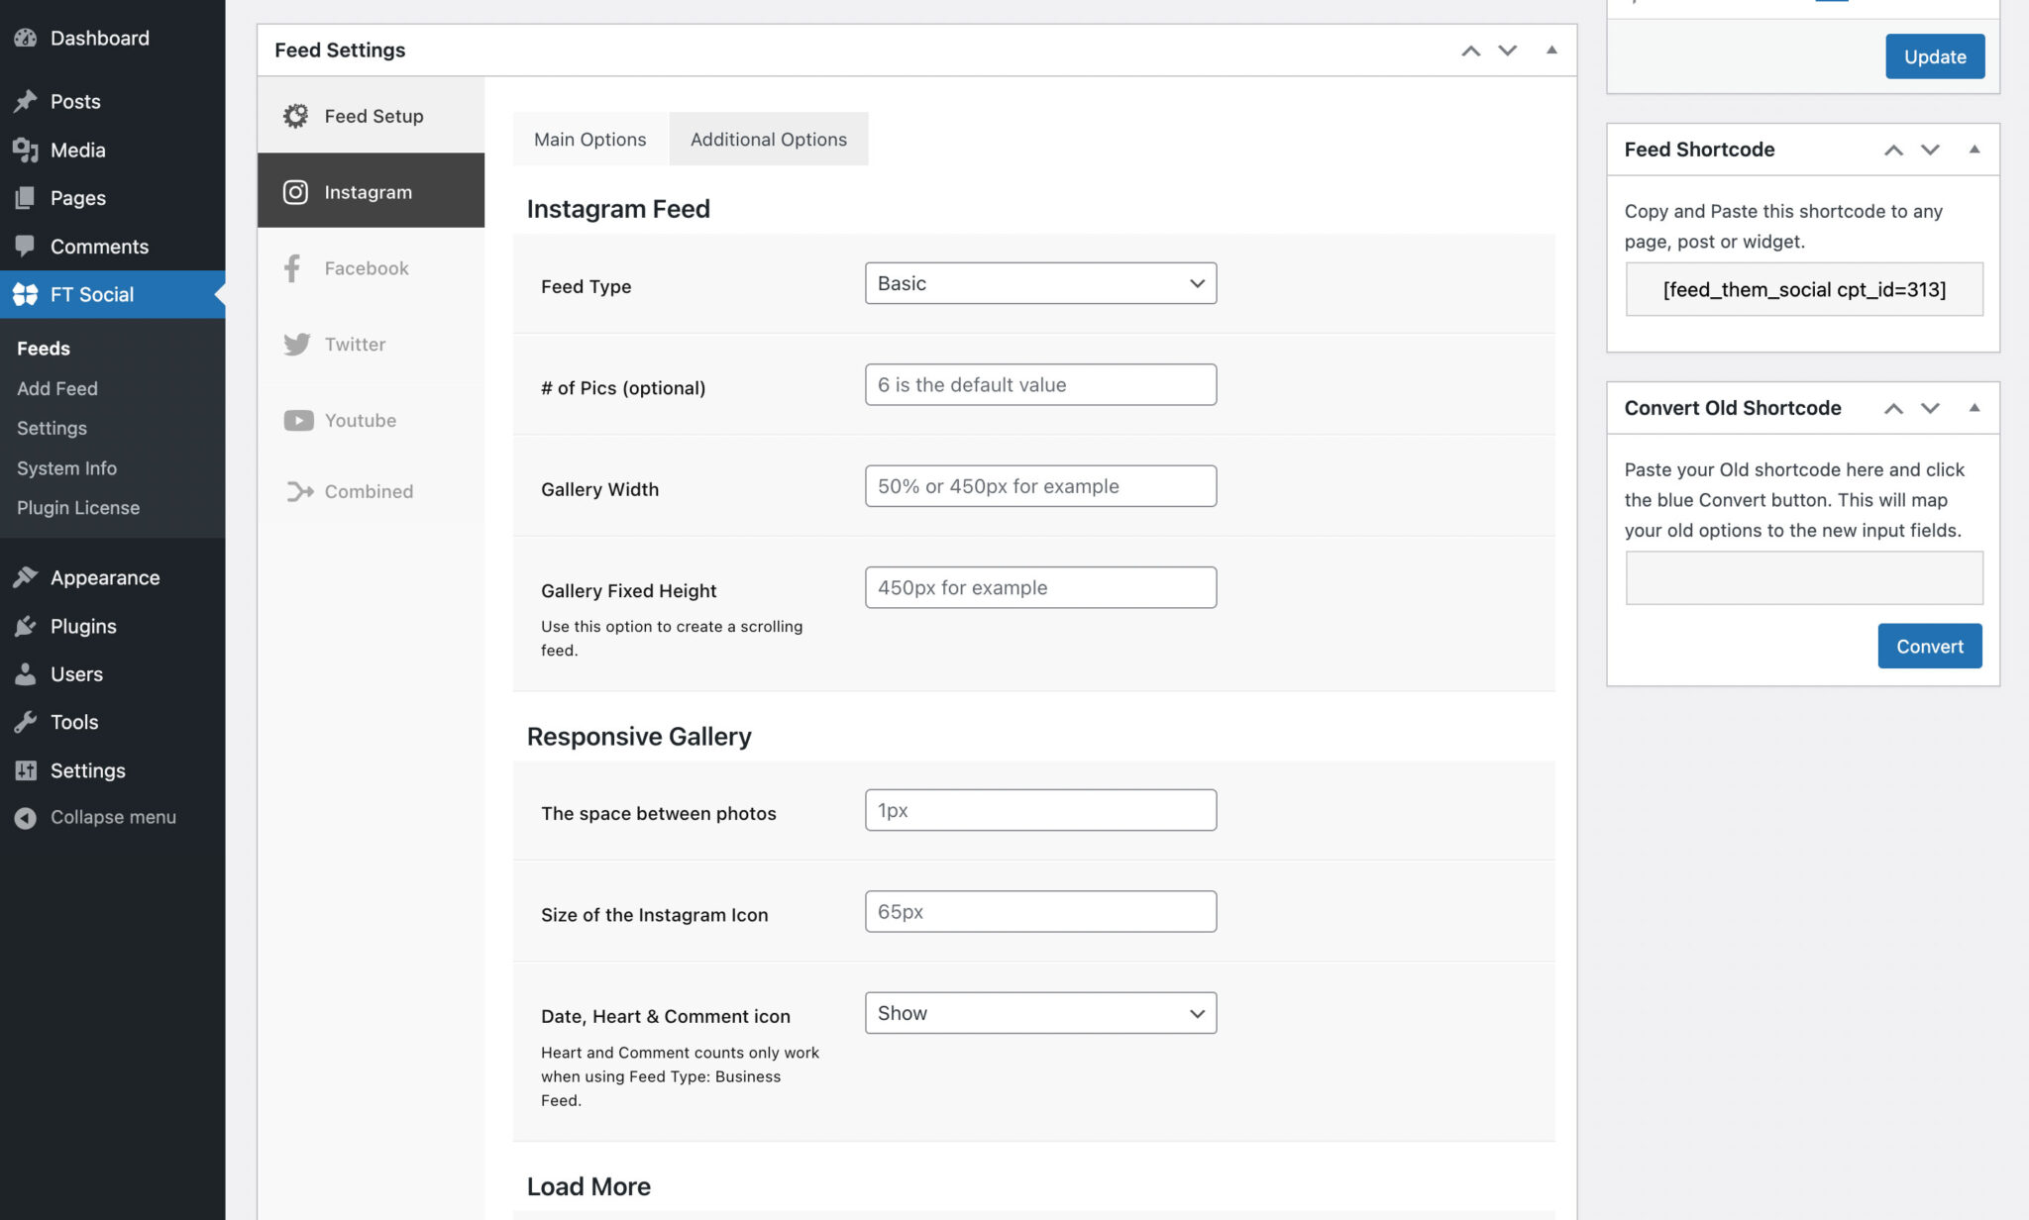The height and width of the screenshot is (1220, 2029).
Task: Open the Feed Type dropdown
Action: pyautogui.click(x=1040, y=283)
